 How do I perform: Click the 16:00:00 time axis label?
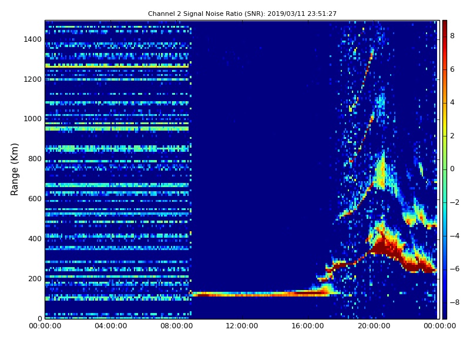tap(308, 326)
